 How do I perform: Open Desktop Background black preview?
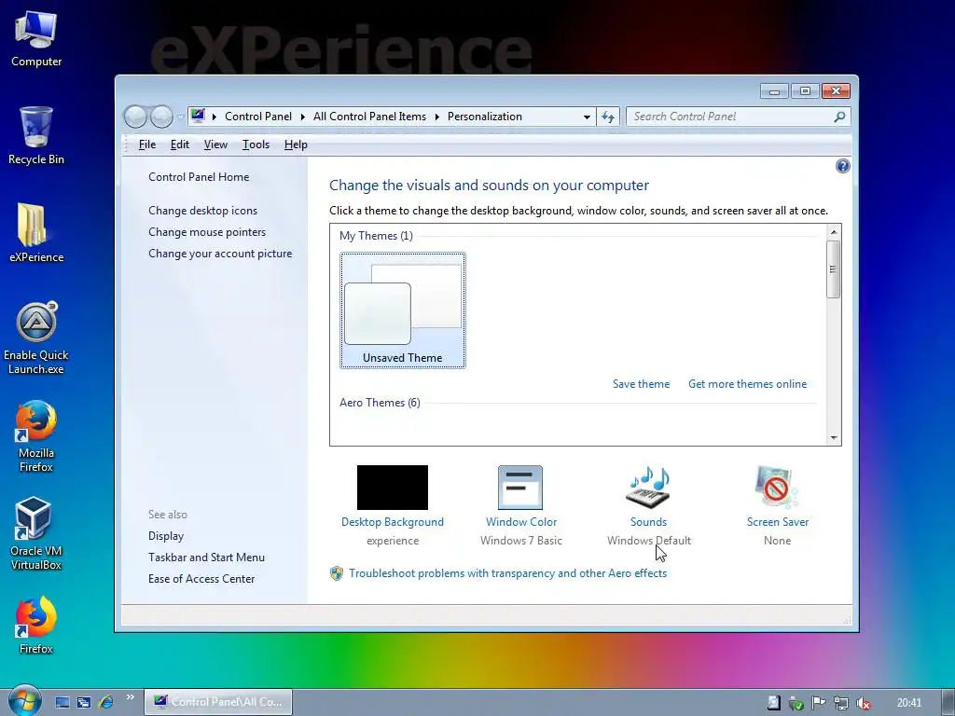[x=393, y=488]
